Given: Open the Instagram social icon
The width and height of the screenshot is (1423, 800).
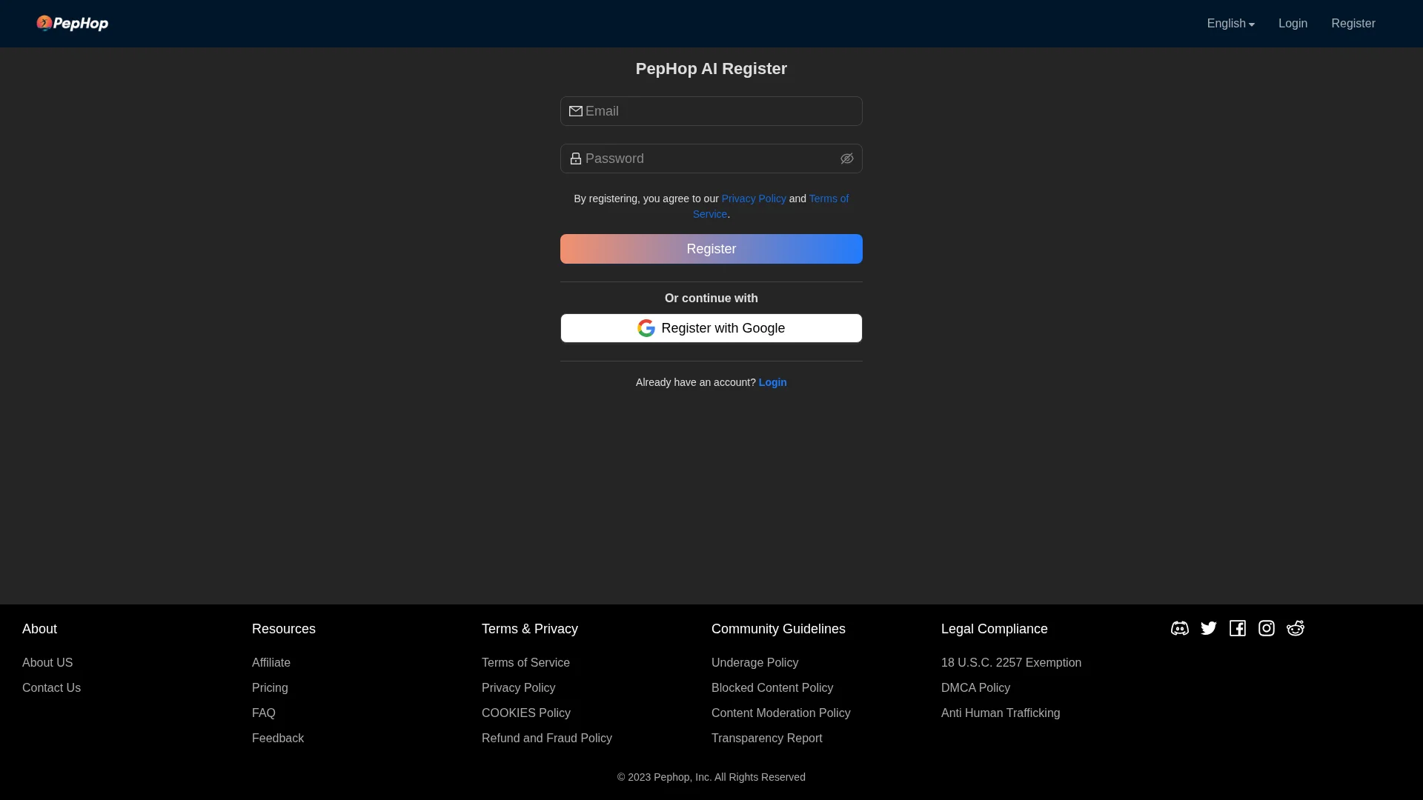Looking at the screenshot, I should point(1267,628).
